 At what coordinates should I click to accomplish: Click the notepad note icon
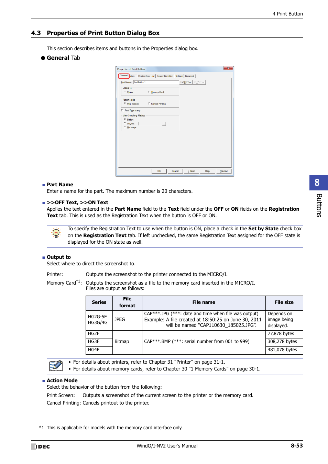point(56,366)
